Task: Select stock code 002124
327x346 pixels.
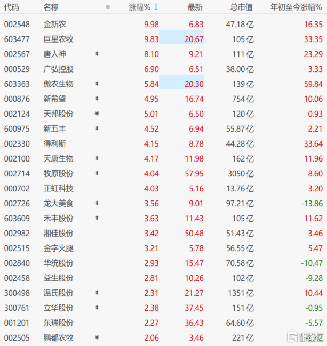Action: click(x=17, y=114)
